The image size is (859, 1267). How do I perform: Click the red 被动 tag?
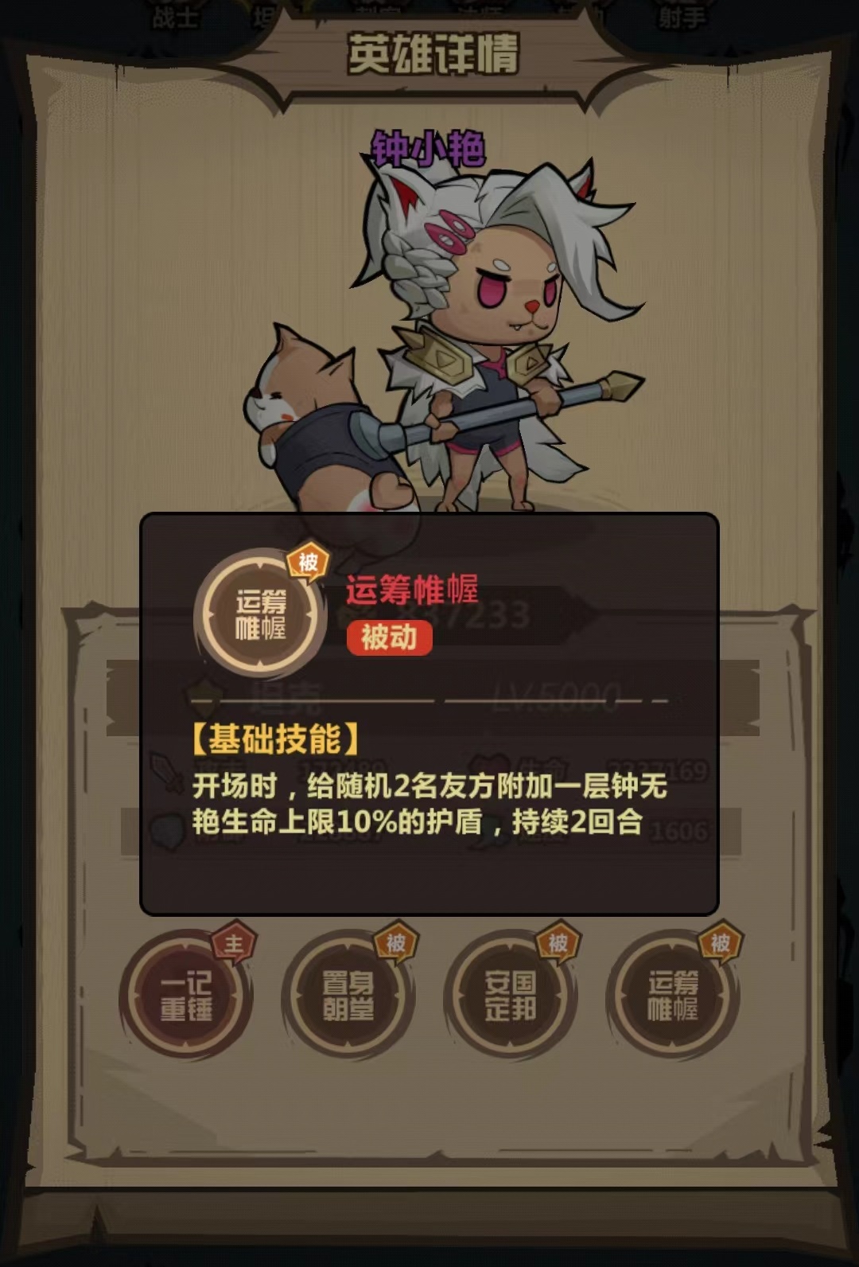389,637
